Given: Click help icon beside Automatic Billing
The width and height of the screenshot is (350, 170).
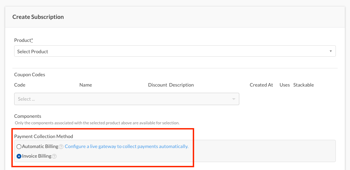Looking at the screenshot, I should [x=61, y=147].
